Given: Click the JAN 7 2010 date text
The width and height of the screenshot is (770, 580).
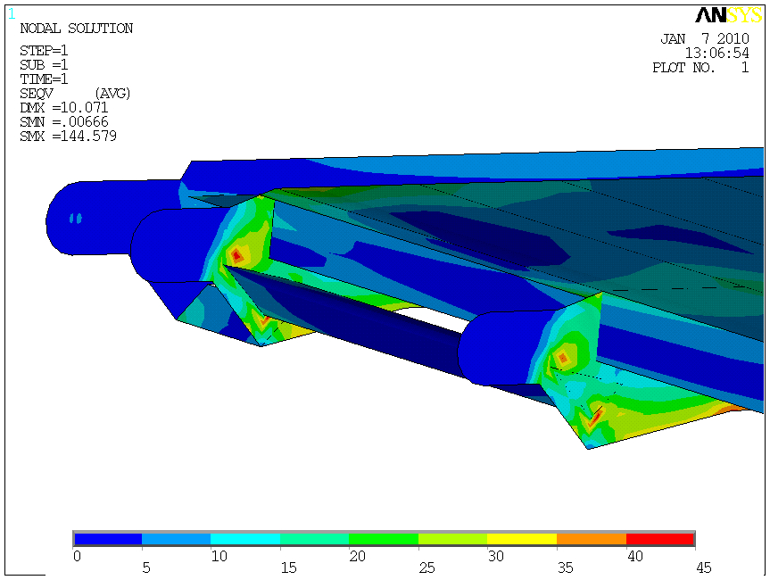Looking at the screenshot, I should [705, 38].
